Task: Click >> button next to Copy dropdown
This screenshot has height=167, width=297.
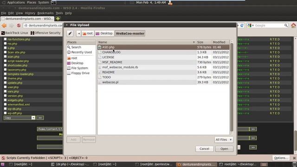Action: (40, 118)
